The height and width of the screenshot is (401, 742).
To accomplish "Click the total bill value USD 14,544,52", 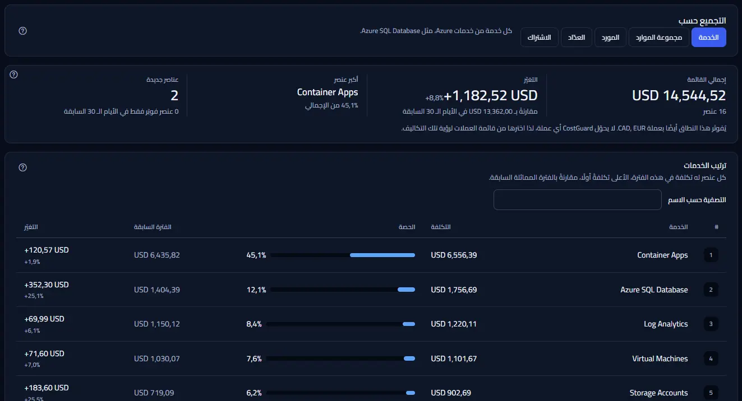I will 679,95.
